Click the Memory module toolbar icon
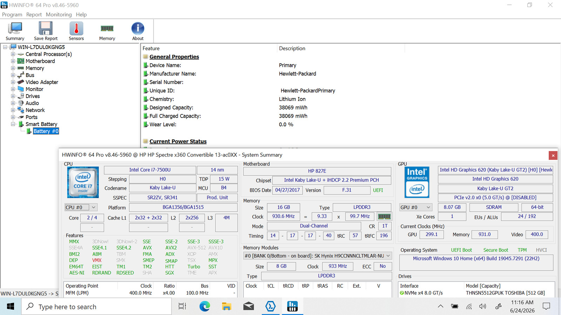The width and height of the screenshot is (561, 315). [107, 31]
